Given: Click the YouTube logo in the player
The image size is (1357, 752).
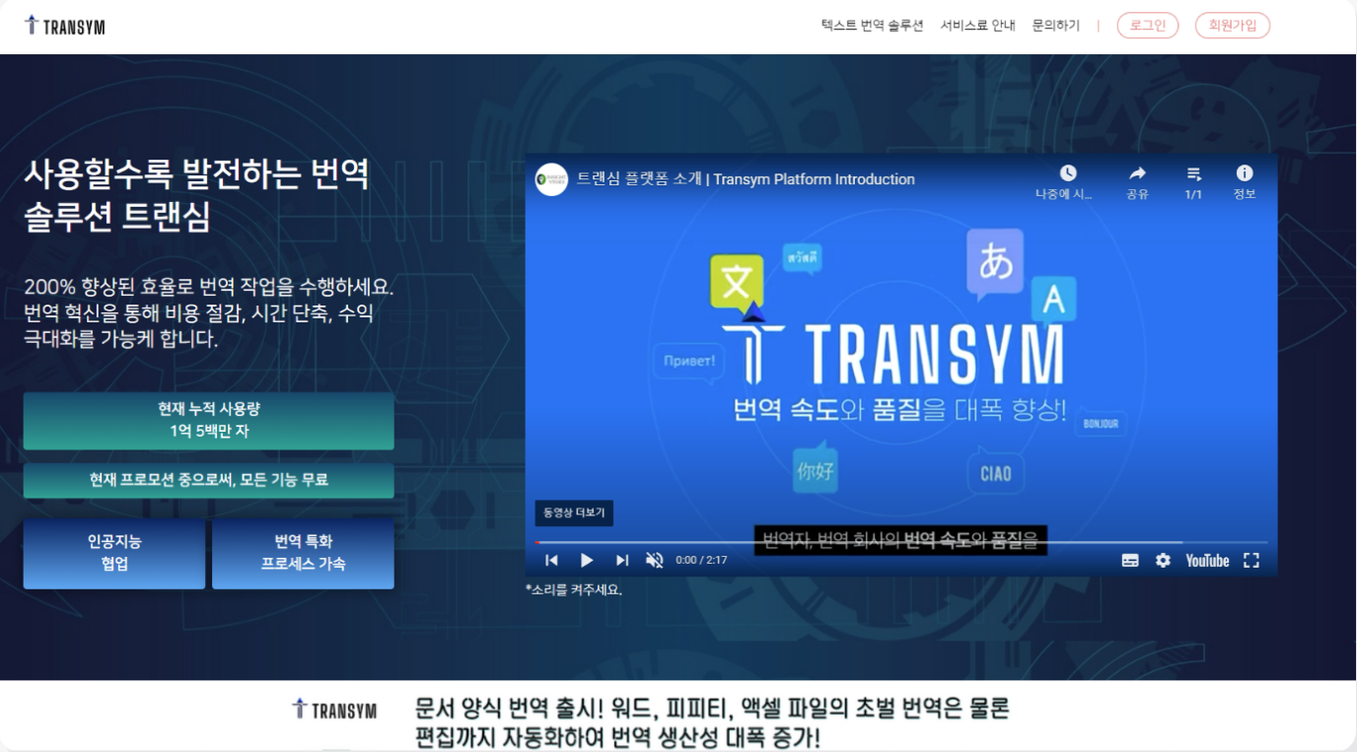Looking at the screenshot, I should [1207, 561].
